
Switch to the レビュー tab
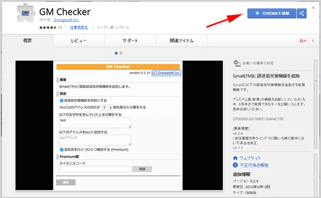[79, 41]
